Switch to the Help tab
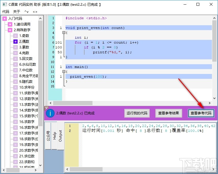 [54, 136]
